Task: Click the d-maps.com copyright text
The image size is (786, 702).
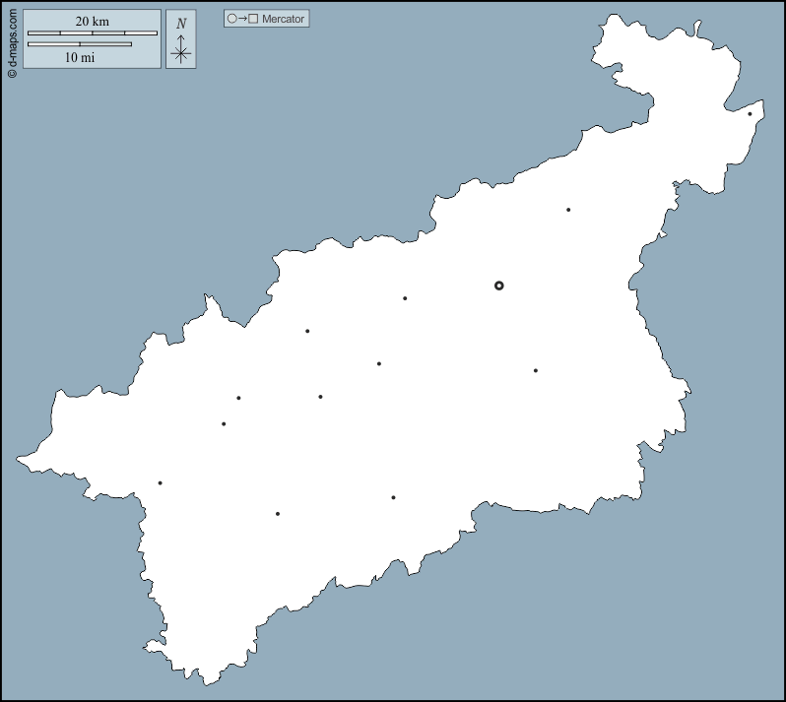Action: click(x=11, y=44)
